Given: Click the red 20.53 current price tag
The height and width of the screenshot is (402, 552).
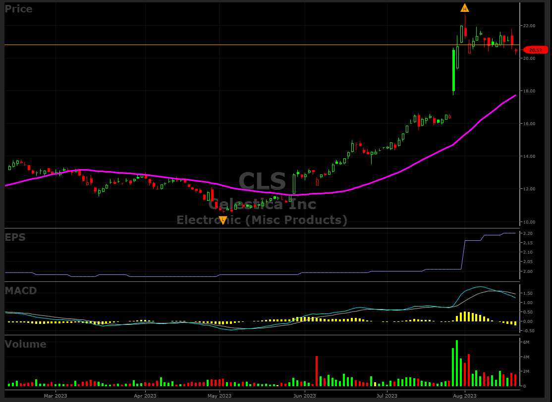Looking at the screenshot, I should point(535,50).
